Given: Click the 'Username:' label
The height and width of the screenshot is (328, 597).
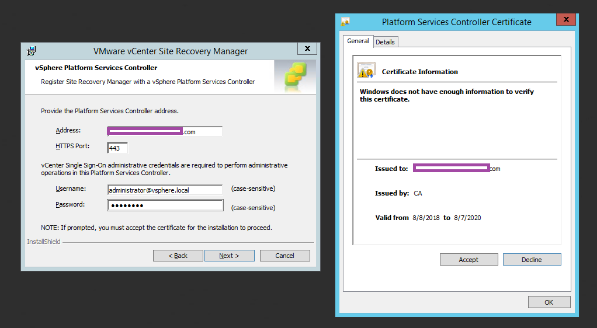Looking at the screenshot, I should coord(71,189).
